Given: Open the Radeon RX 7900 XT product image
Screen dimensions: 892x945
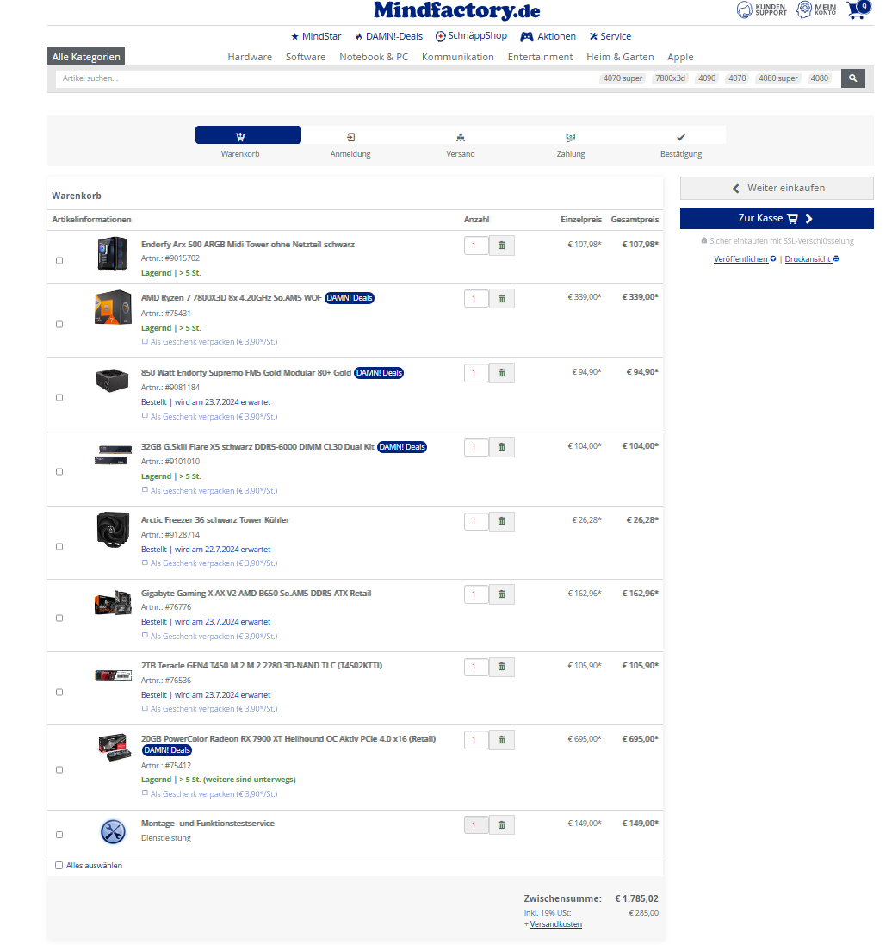Looking at the screenshot, I should [115, 748].
